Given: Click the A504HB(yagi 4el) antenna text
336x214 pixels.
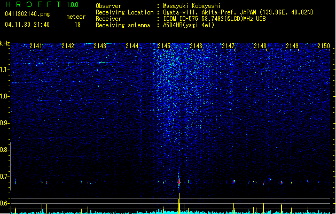Looking at the screenshot, I should point(189,25).
